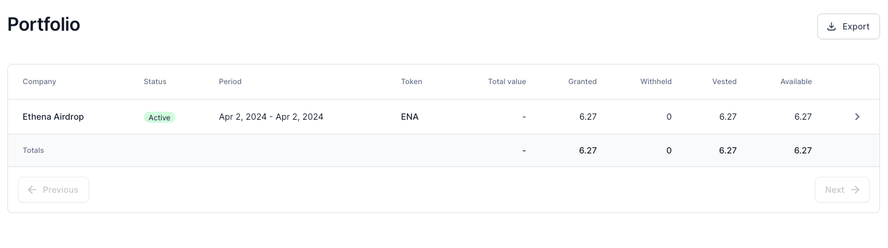The height and width of the screenshot is (248, 888).
Task: Select the Status column header
Action: pos(155,82)
